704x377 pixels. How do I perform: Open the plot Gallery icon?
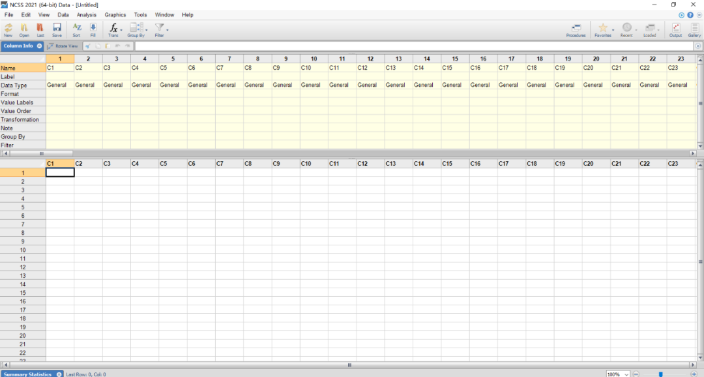[x=694, y=28]
